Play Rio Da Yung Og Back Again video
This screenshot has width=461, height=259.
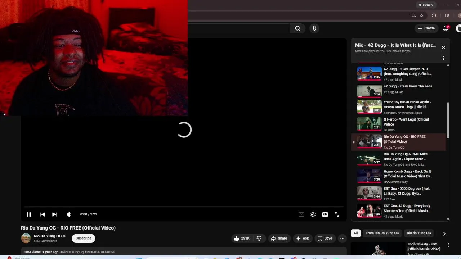398,159
